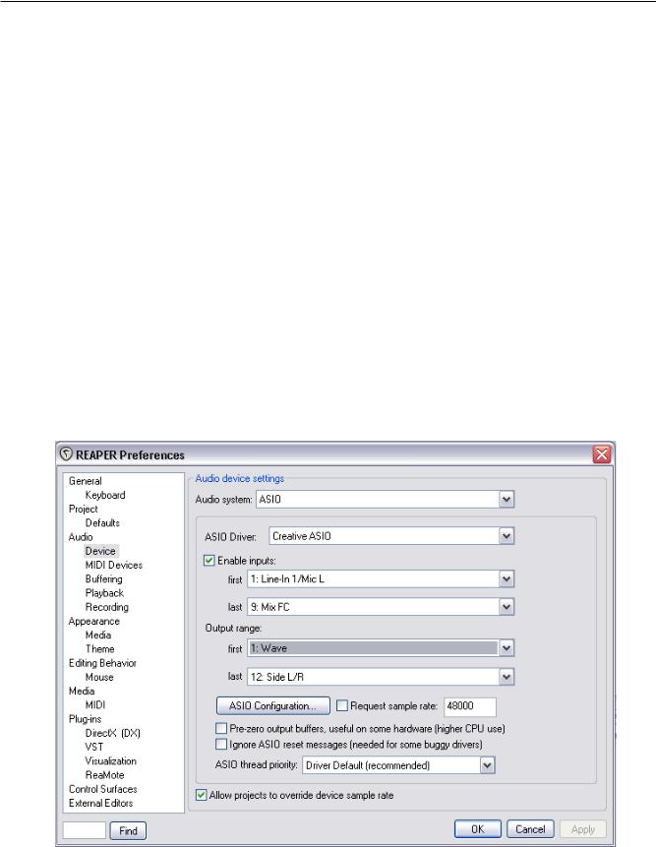Select General in the preferences tree
656x847 pixels.
85,481
